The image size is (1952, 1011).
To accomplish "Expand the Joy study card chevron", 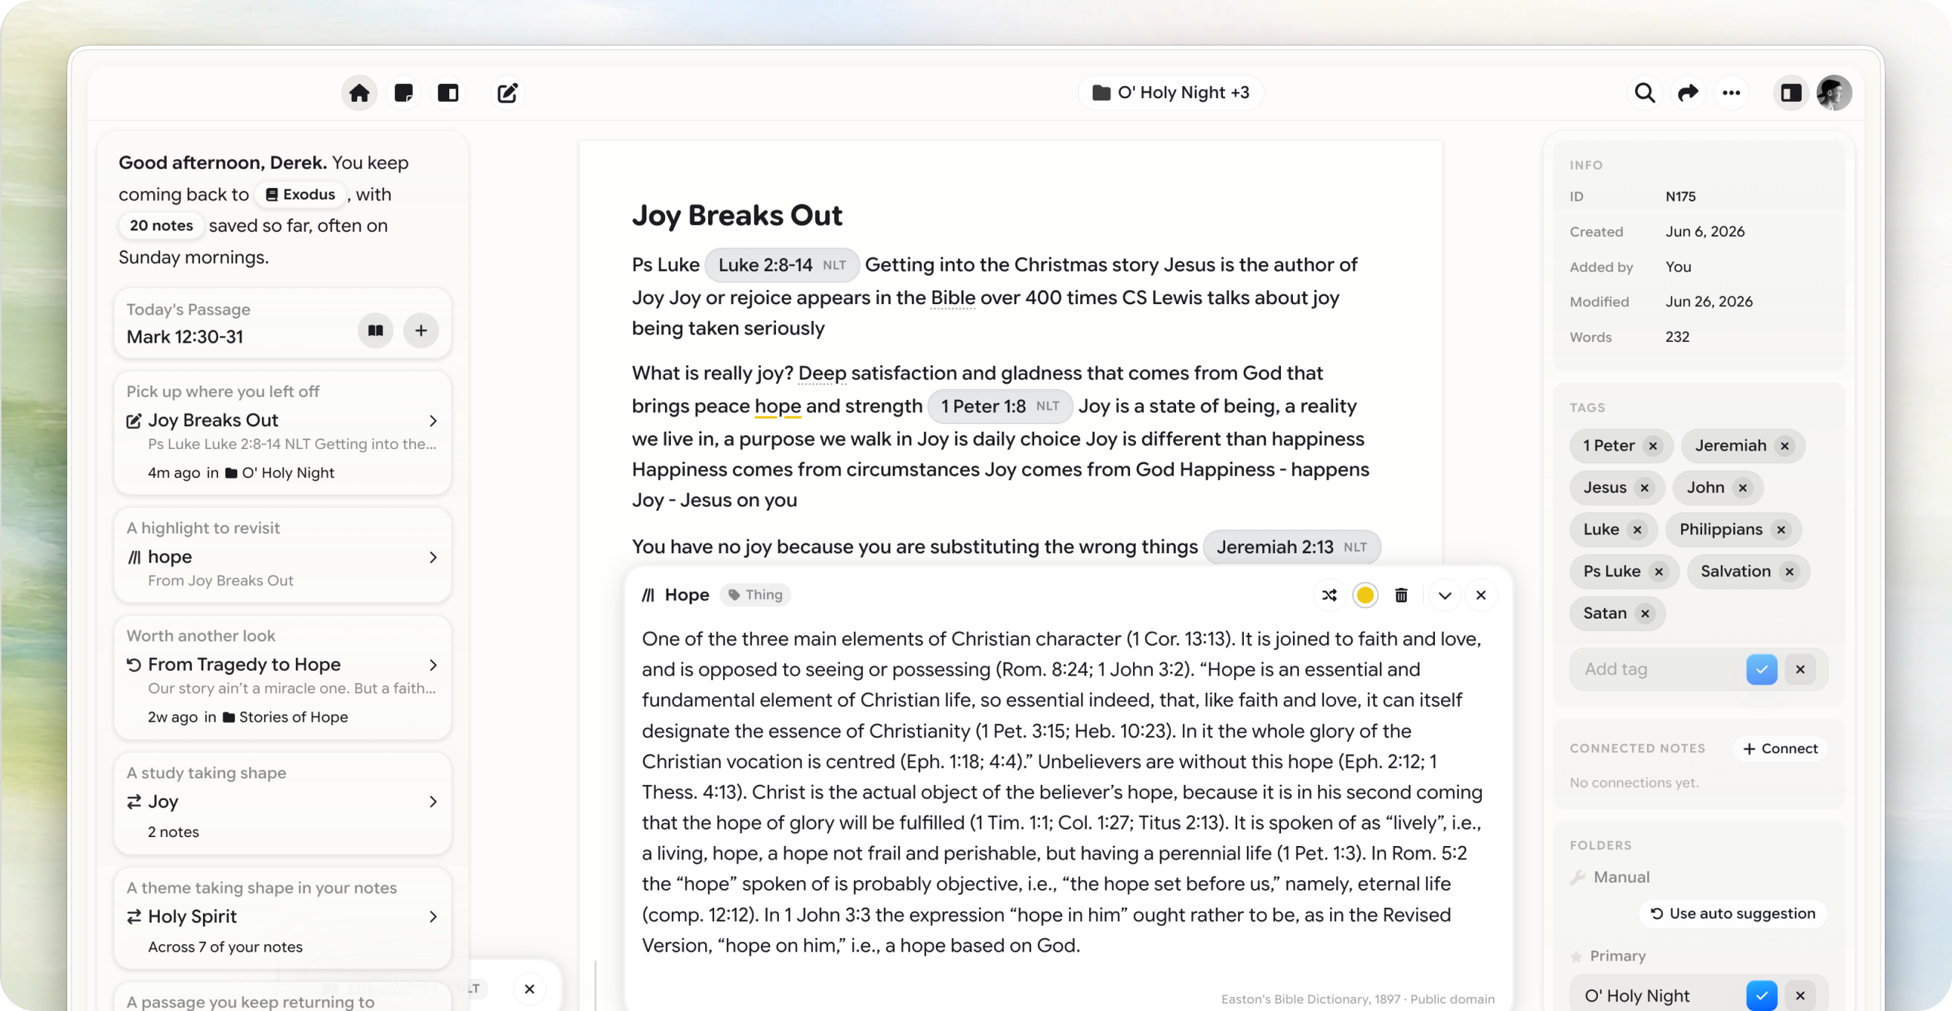I will [433, 801].
